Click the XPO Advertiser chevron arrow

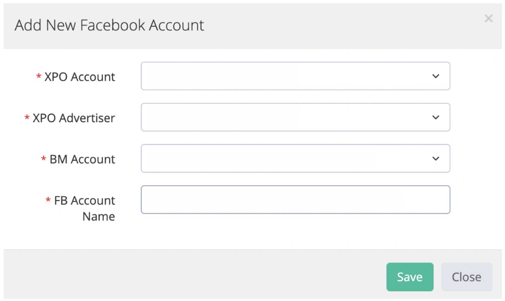(435, 117)
